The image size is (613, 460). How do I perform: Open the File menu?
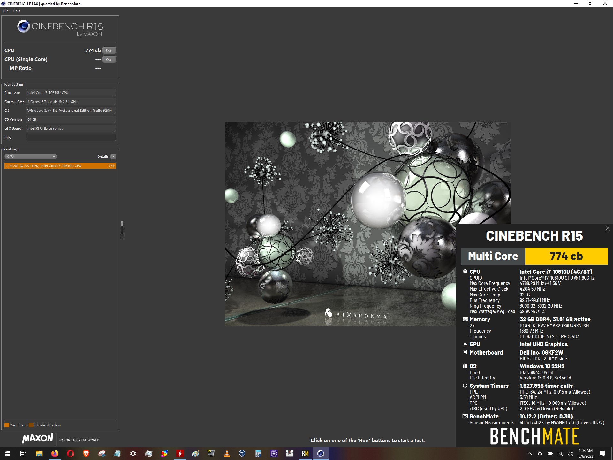(5, 11)
